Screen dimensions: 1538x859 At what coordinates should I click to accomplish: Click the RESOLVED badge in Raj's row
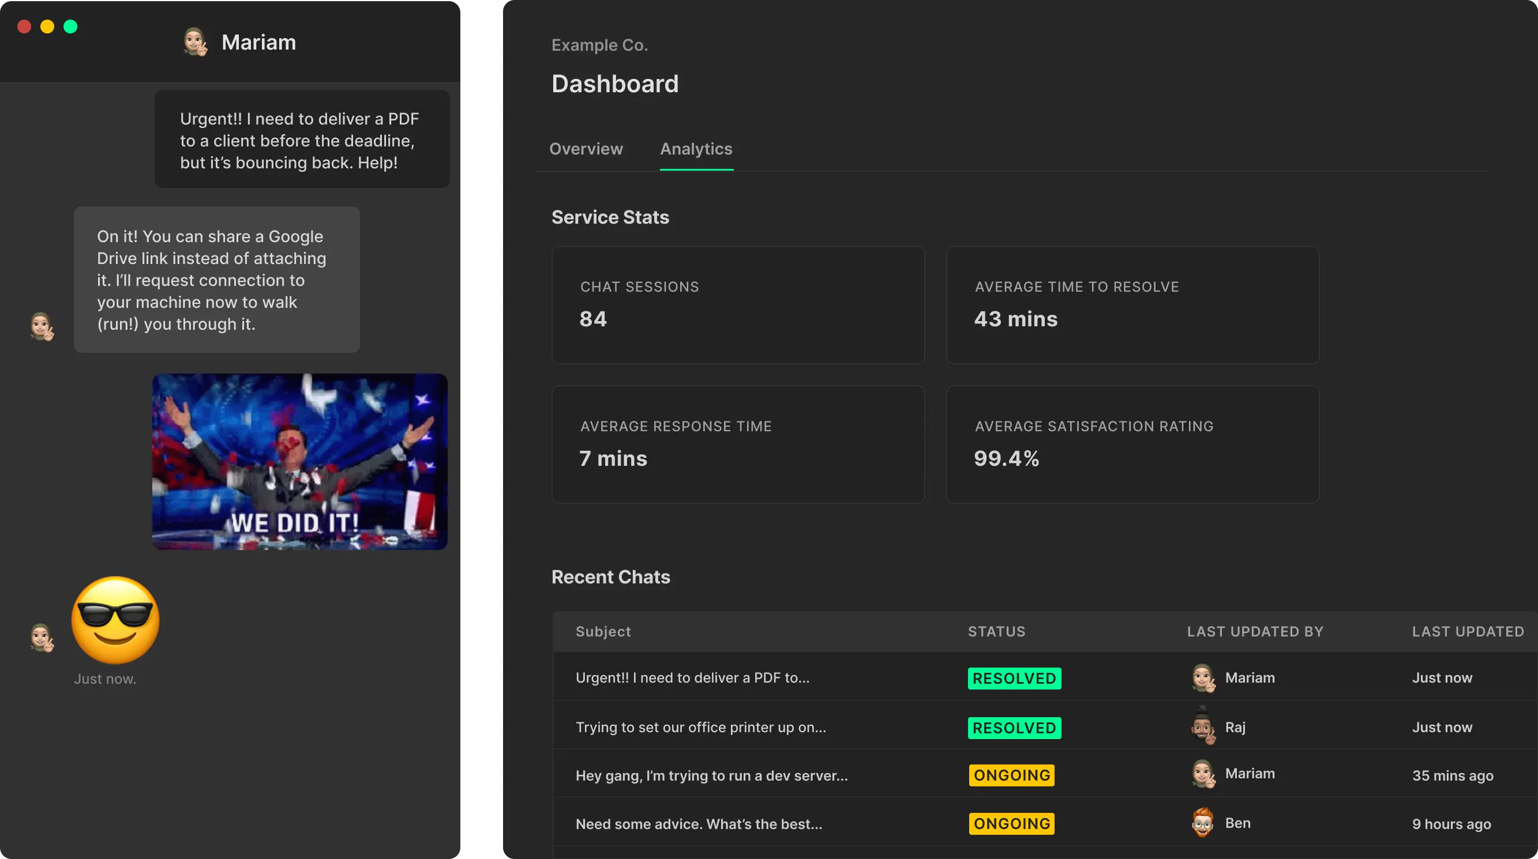coord(1014,728)
